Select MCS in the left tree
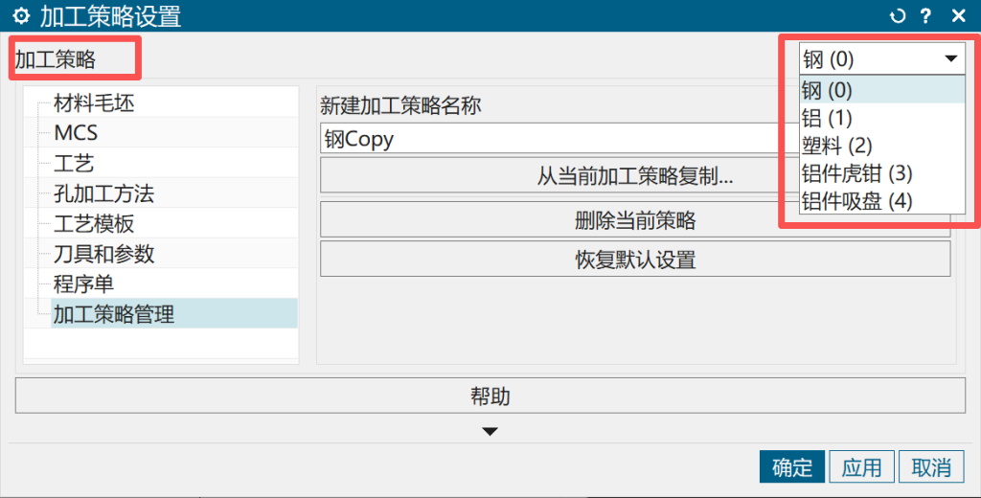This screenshot has height=498, width=981. (x=76, y=133)
